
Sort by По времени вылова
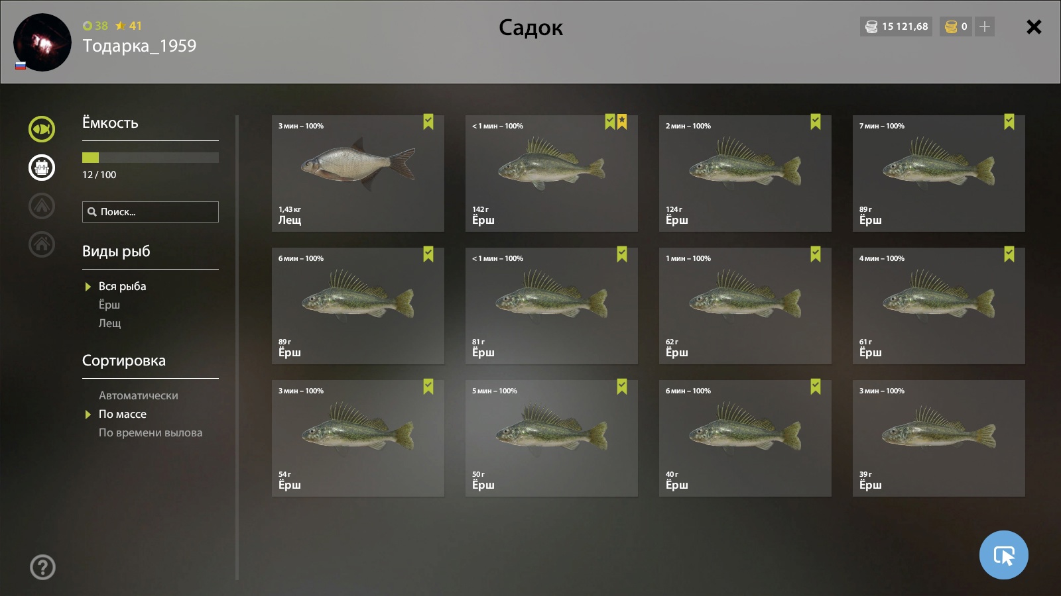[151, 432]
